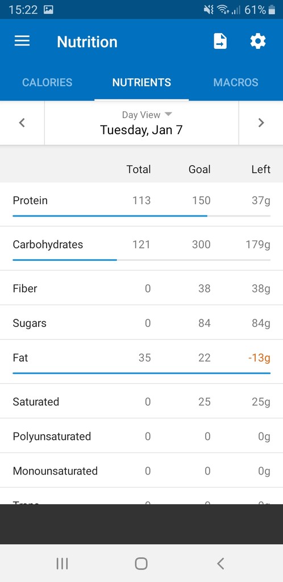This screenshot has height=582, width=283.
Task: Tap the export file icon
Action: click(220, 41)
